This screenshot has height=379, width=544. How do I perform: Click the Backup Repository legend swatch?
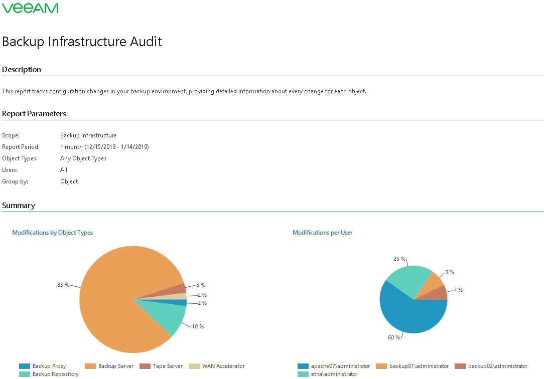pyautogui.click(x=25, y=374)
